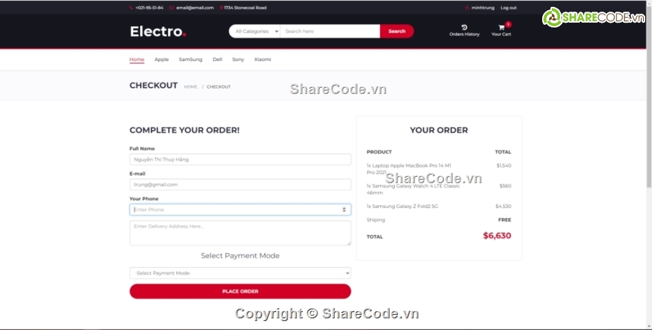Viewport: 652px width, 330px height.
Task: Open the All Categories dropdown
Action: pyautogui.click(x=255, y=31)
